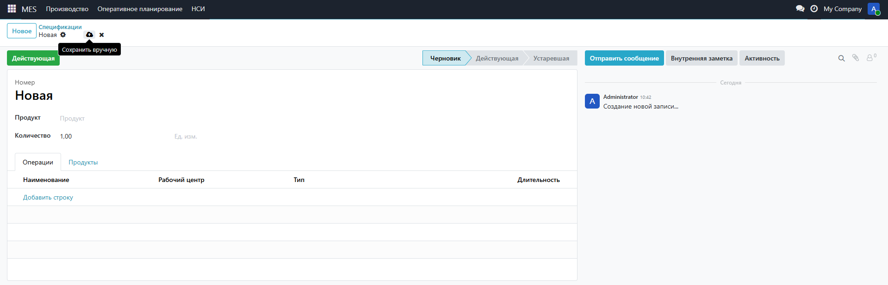Click the Активность button
The image size is (888, 285).
tap(762, 58)
